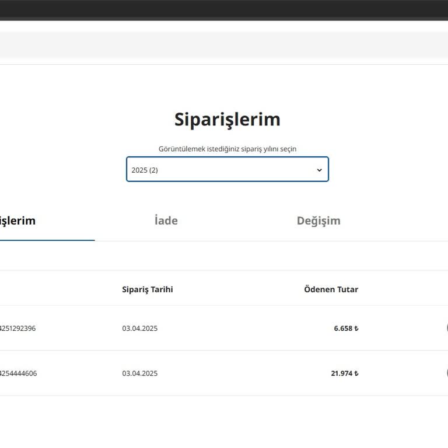
Task: Click the lira symbol beside 21.974
Action: tap(356, 373)
